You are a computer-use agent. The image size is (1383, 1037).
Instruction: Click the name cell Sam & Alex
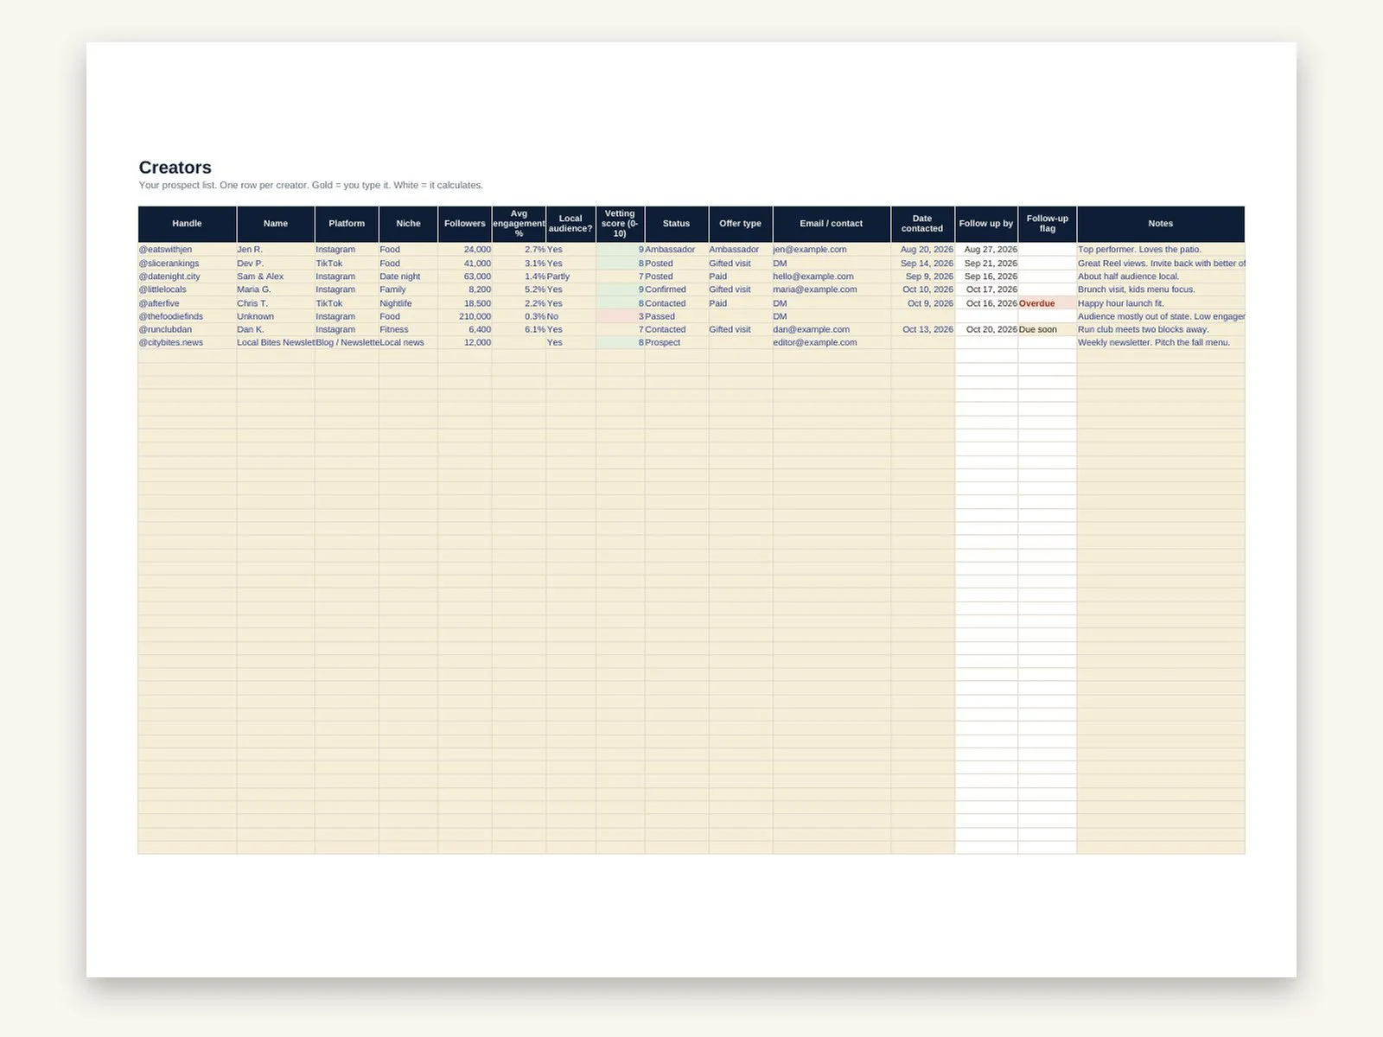point(276,277)
